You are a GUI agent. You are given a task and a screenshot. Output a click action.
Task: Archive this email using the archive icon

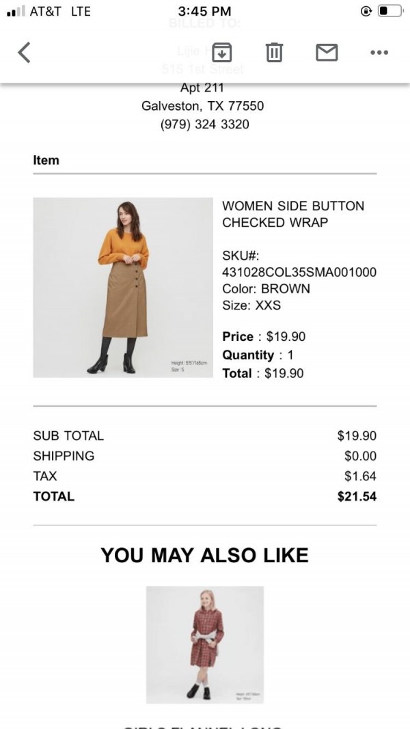pos(221,52)
